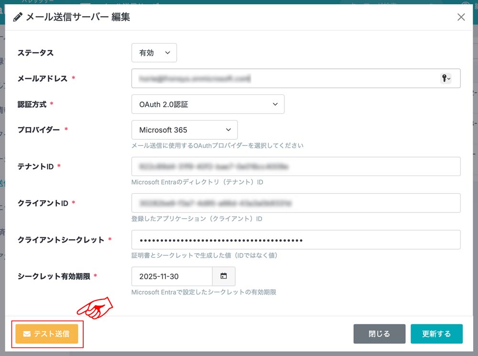Open the プロバイダー dropdown showing Microsoft 365
This screenshot has width=478, height=356.
point(184,130)
